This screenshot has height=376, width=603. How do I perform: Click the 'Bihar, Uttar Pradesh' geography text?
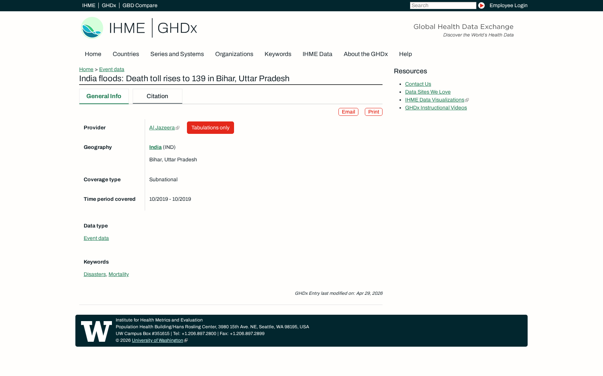pos(173,160)
